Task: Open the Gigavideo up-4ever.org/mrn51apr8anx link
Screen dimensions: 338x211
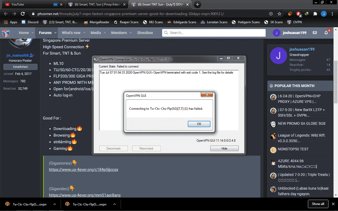Action: click(85, 195)
